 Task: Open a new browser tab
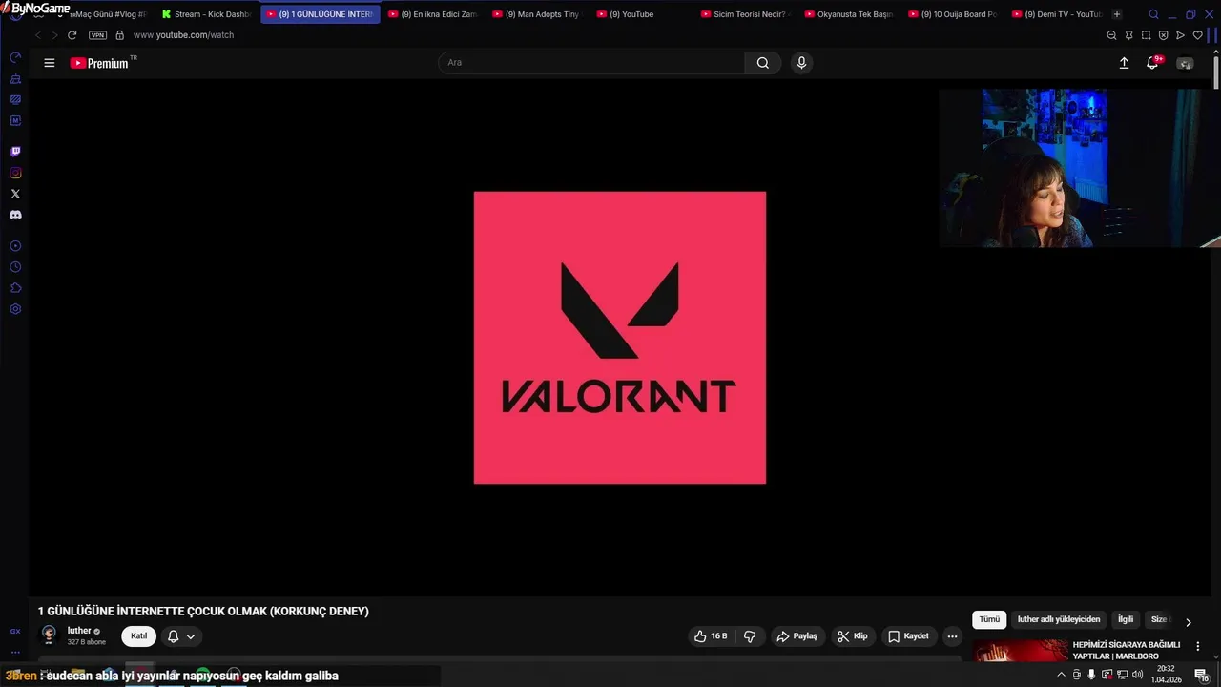1117,14
